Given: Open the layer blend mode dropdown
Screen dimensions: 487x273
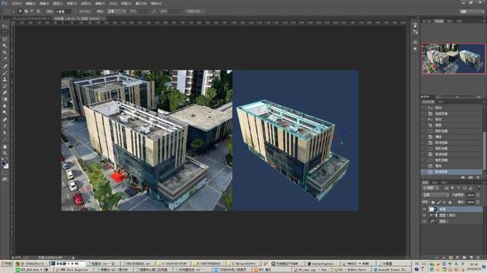Looking at the screenshot, I should click(435, 195).
